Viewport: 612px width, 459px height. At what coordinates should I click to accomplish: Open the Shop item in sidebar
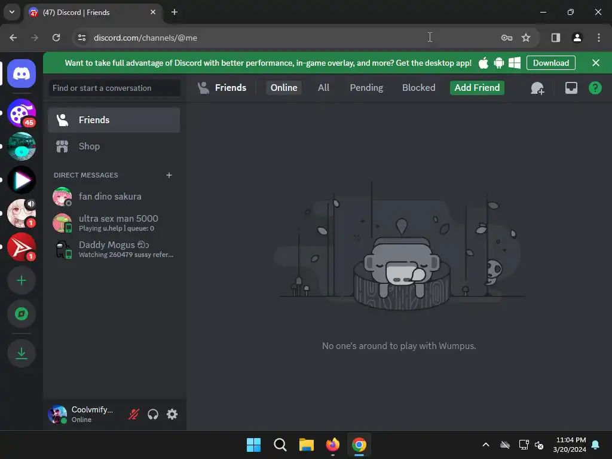114,146
